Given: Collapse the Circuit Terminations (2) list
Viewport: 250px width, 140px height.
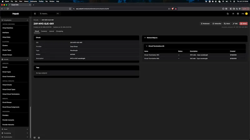Looking at the screenshot, I should [x=147, y=46].
